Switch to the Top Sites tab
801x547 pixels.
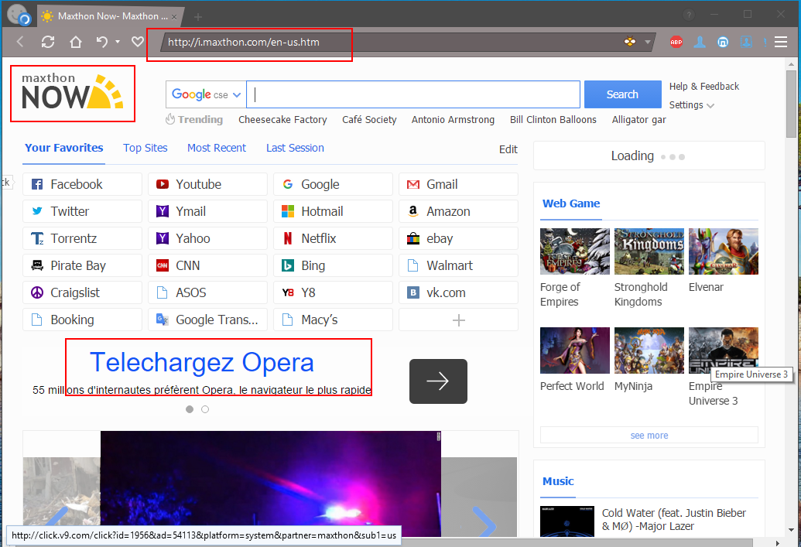point(145,148)
